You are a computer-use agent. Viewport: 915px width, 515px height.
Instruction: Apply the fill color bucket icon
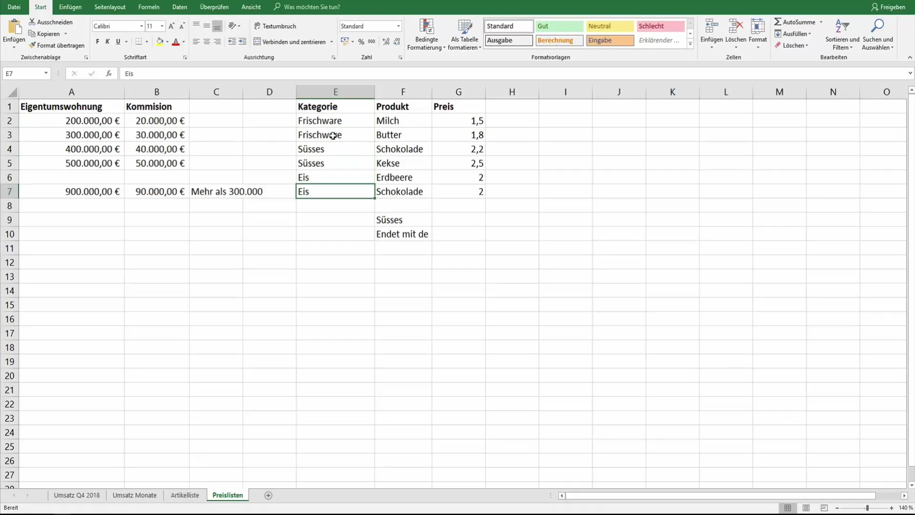click(160, 42)
